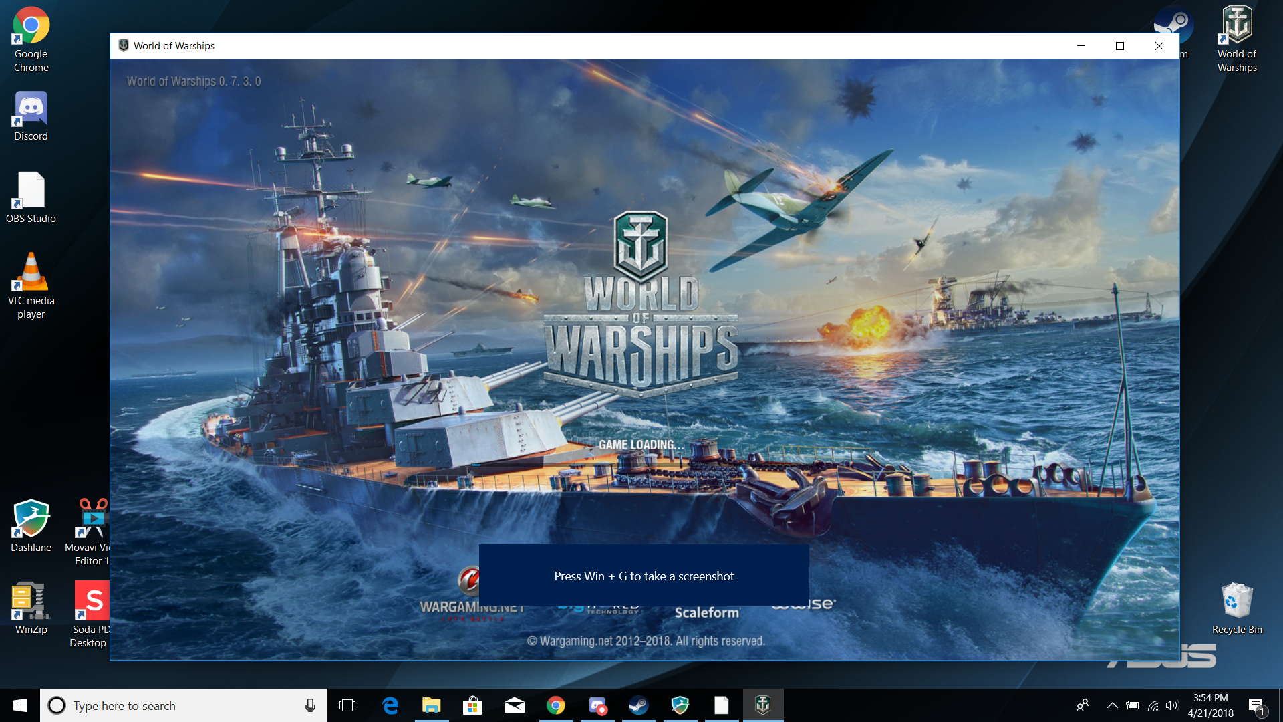Open World of Warships desktop shortcut
The width and height of the screenshot is (1283, 722).
point(1237,27)
